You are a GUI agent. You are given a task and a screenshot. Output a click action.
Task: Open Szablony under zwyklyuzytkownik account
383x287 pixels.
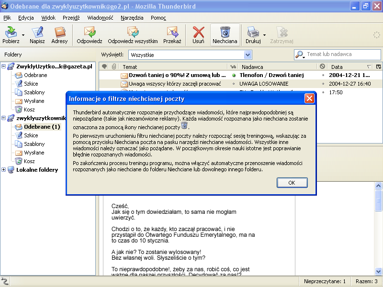[34, 144]
